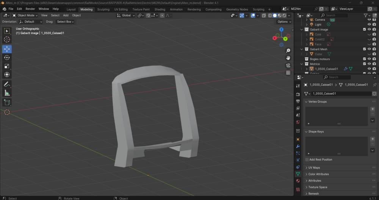Hide the 1_0500_Caisse01 object with eye icon

click(x=369, y=69)
